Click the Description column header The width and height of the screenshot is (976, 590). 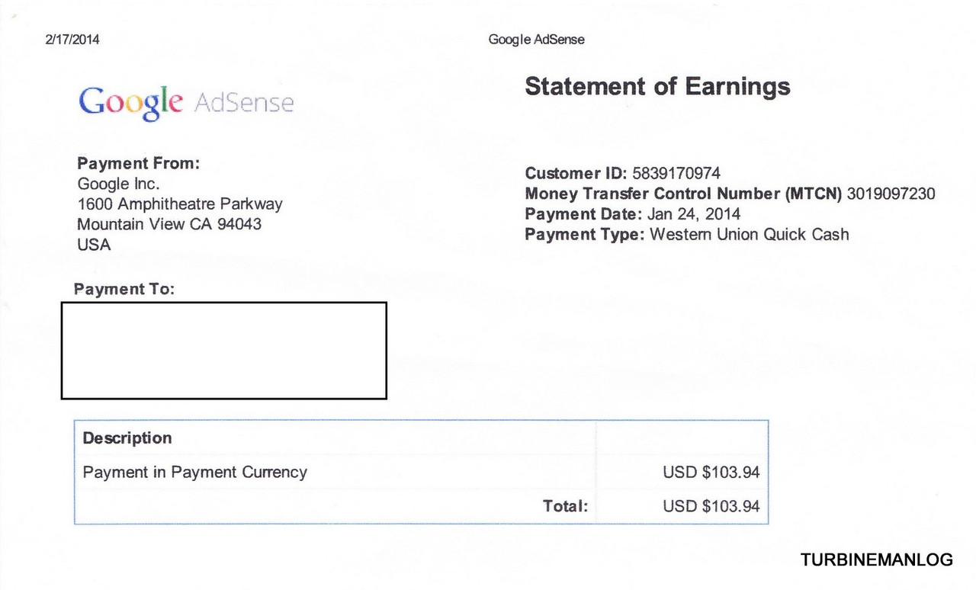127,438
